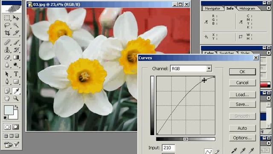Click the Auto button in Curves
This screenshot has width=273, height=154.
[x=242, y=128]
